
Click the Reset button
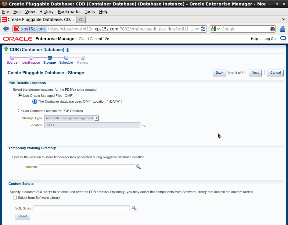coord(23,216)
